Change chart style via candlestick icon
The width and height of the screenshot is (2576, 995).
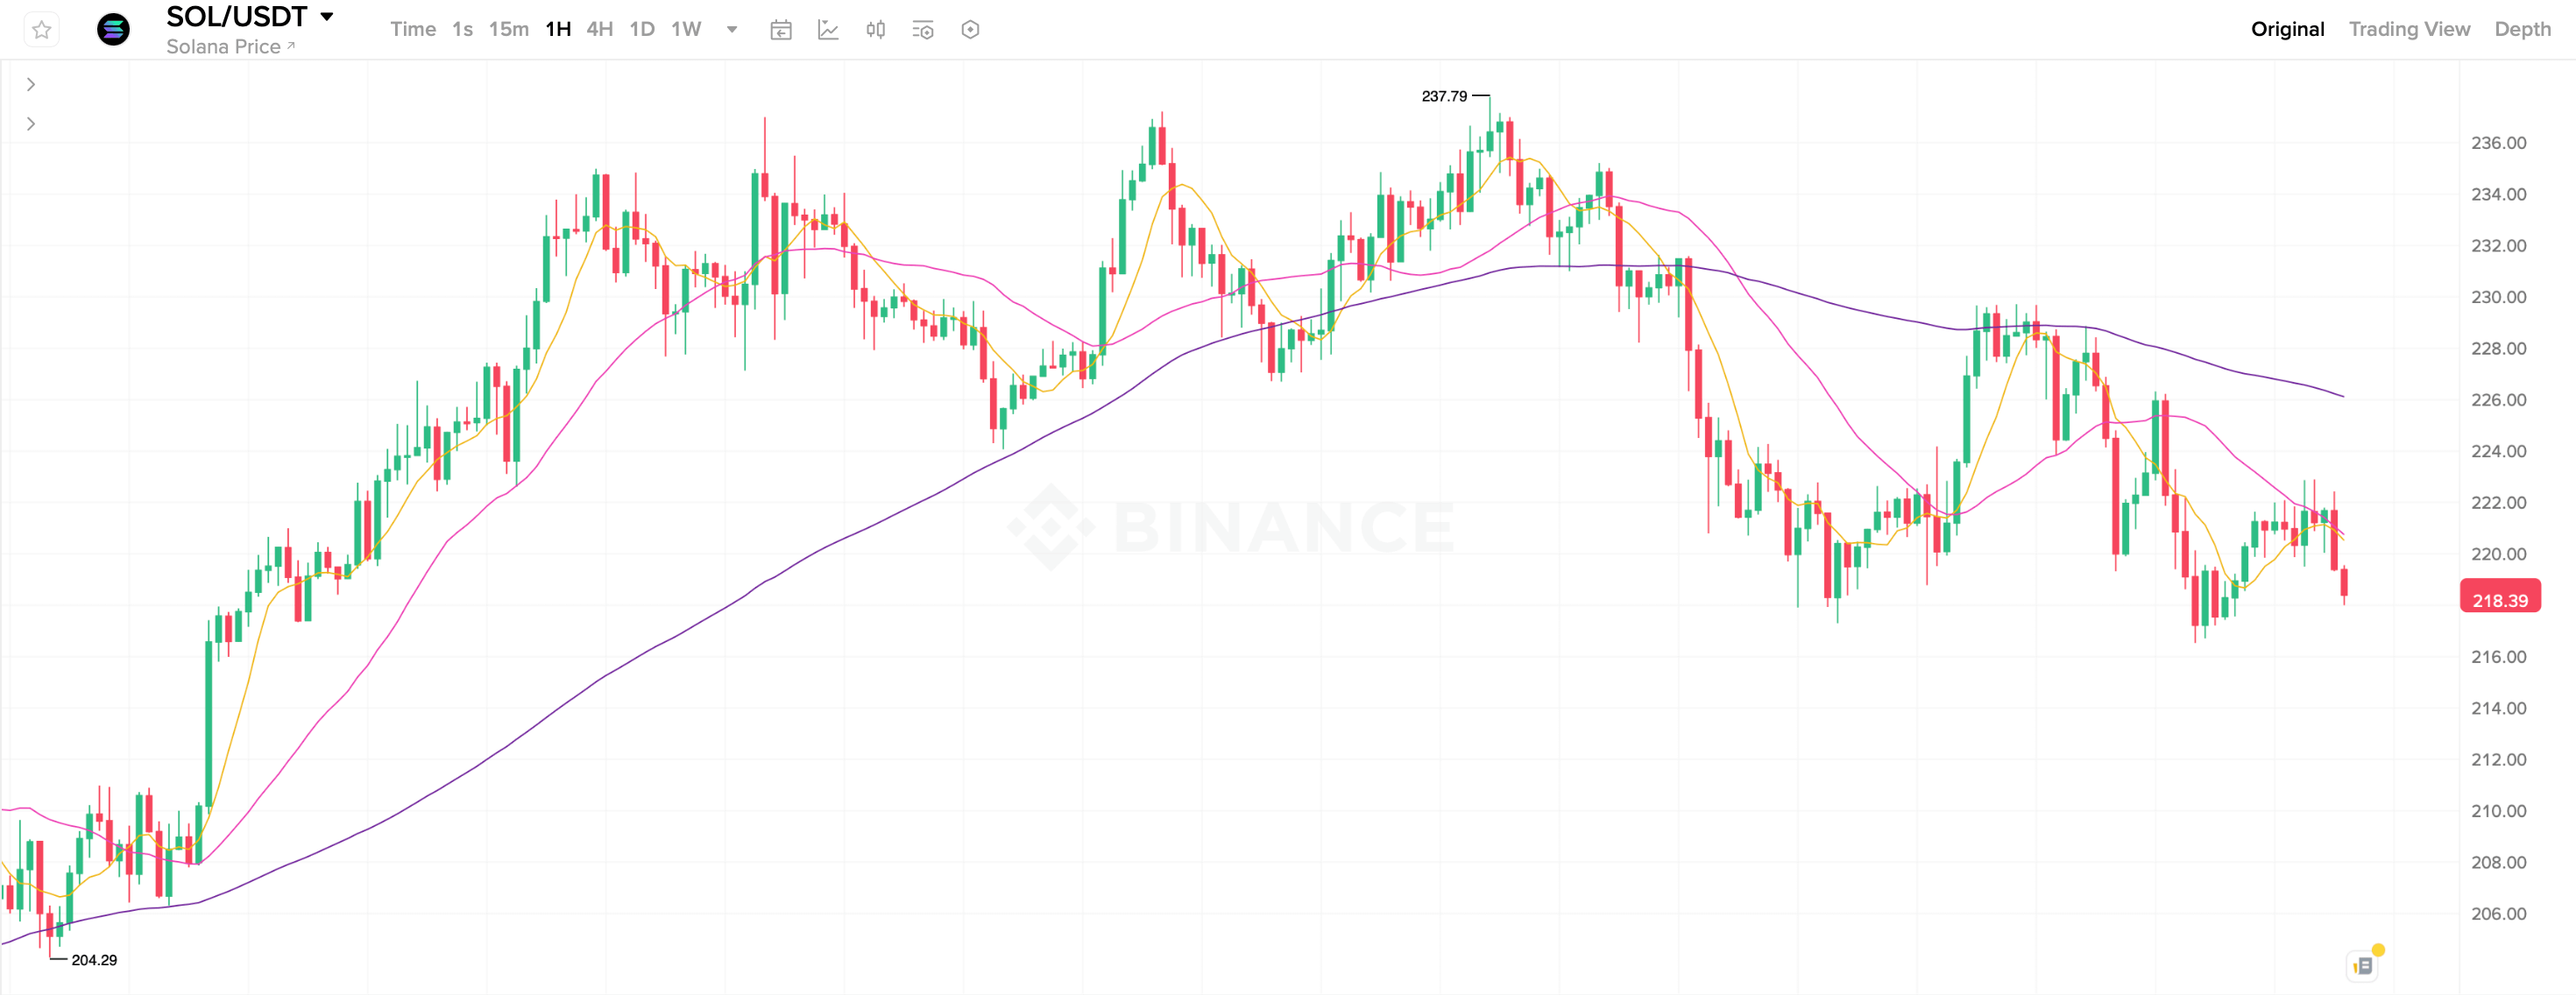[x=875, y=30]
